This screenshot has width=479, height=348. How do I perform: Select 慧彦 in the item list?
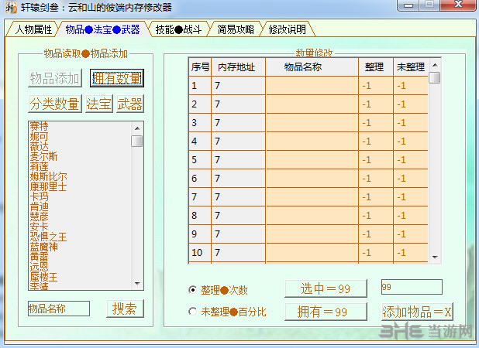(x=39, y=217)
